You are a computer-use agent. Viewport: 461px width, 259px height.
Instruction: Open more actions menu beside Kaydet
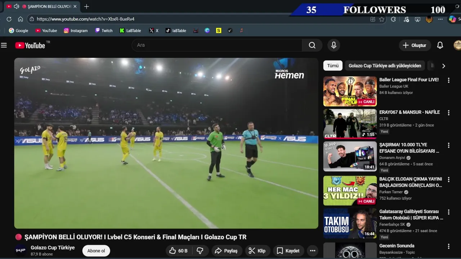313,251
